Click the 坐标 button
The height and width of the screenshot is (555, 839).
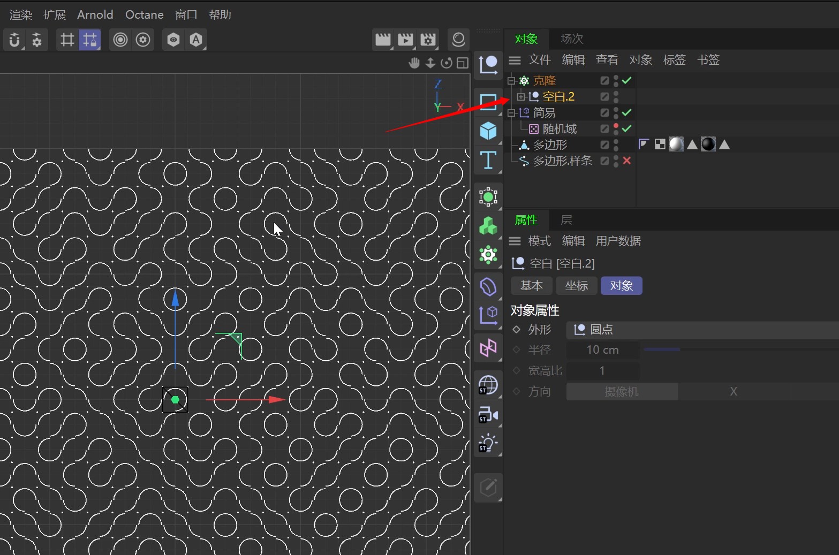[x=577, y=286]
